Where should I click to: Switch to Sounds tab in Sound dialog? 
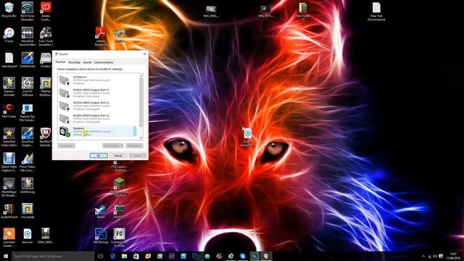pyautogui.click(x=87, y=62)
